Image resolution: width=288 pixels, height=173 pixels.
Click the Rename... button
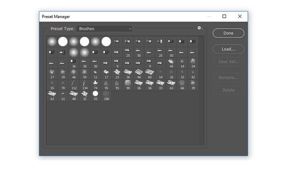(228, 78)
